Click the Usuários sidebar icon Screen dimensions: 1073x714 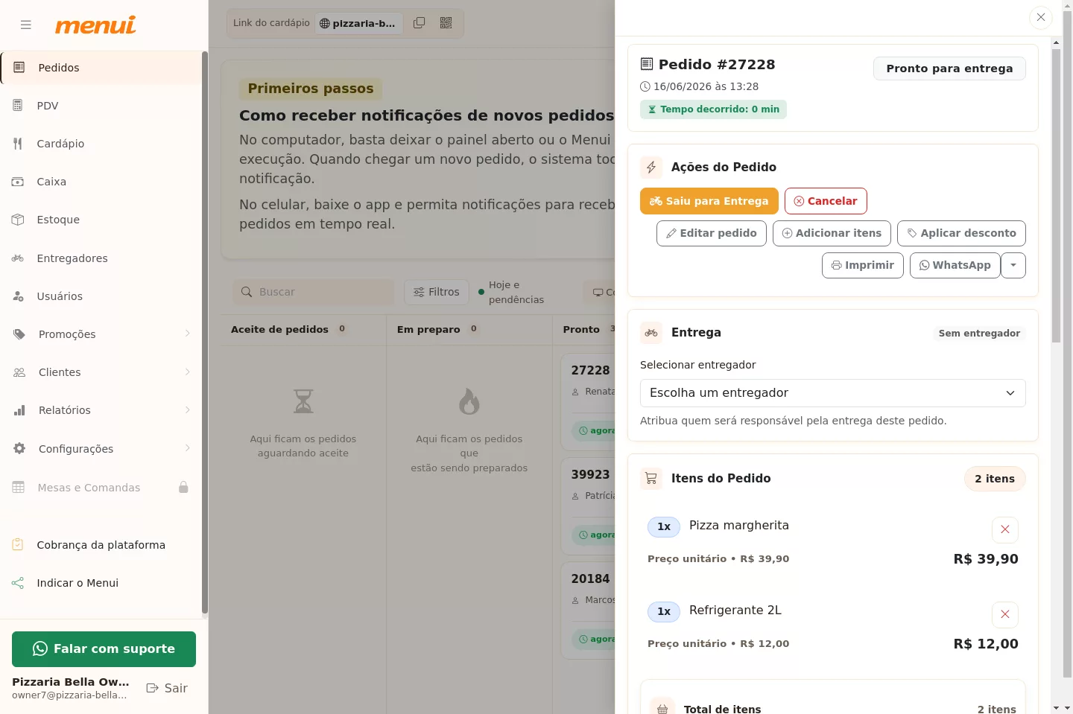point(18,296)
